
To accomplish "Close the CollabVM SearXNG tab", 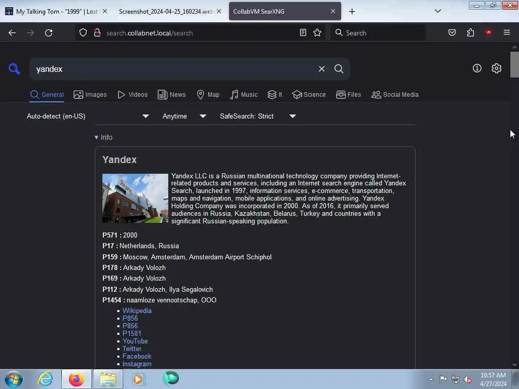I will [332, 12].
